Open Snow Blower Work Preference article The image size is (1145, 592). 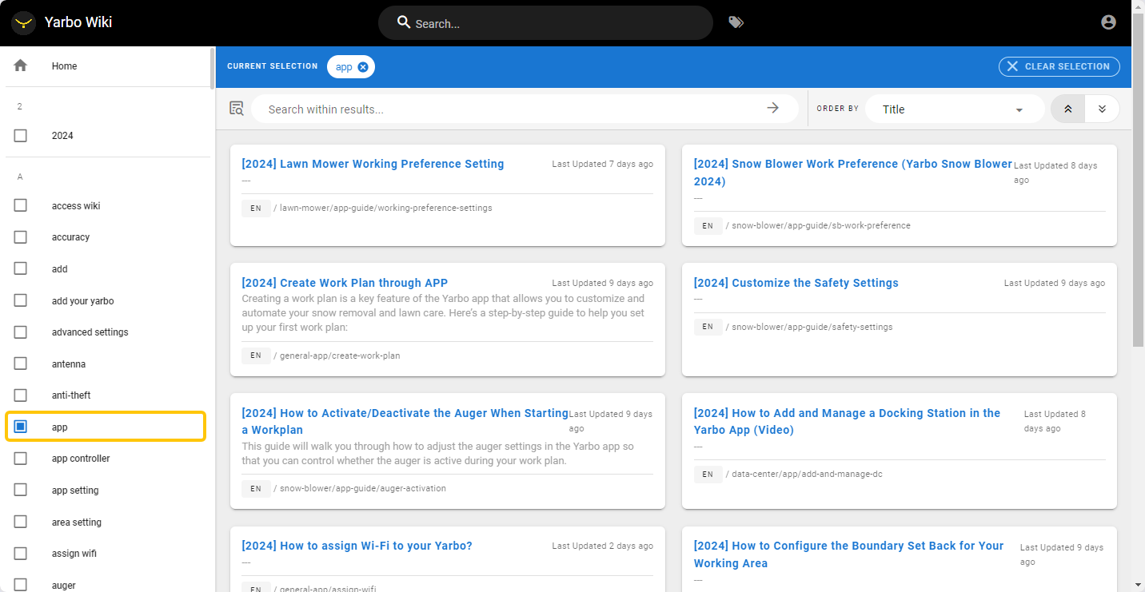pos(853,173)
